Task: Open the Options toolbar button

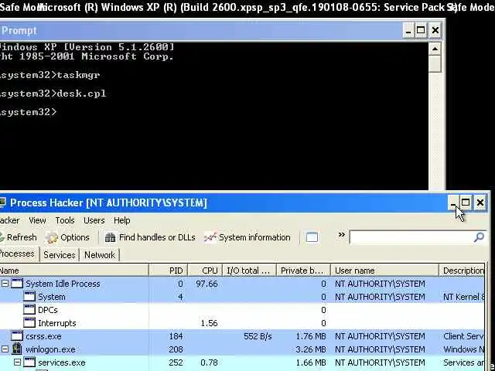Action: point(67,237)
